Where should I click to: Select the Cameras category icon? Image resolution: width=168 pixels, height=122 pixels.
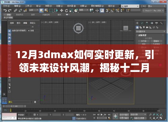click(147, 27)
